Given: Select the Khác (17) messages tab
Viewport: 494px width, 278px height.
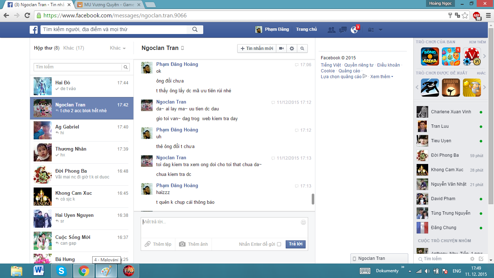Looking at the screenshot, I should point(74,48).
